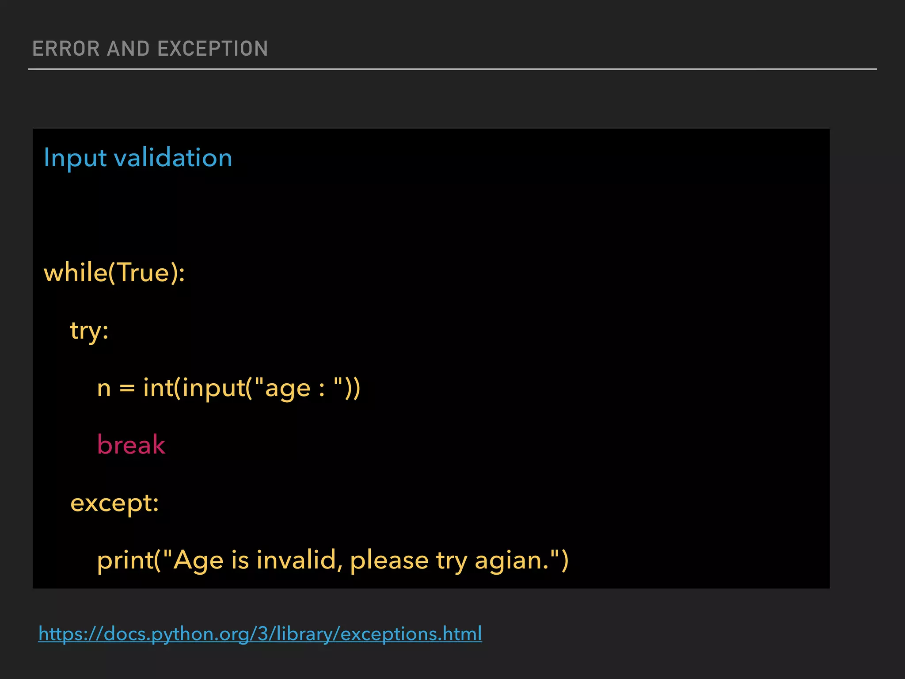This screenshot has width=905, height=679.
Task: Click the pink break keyword
Action: (131, 445)
